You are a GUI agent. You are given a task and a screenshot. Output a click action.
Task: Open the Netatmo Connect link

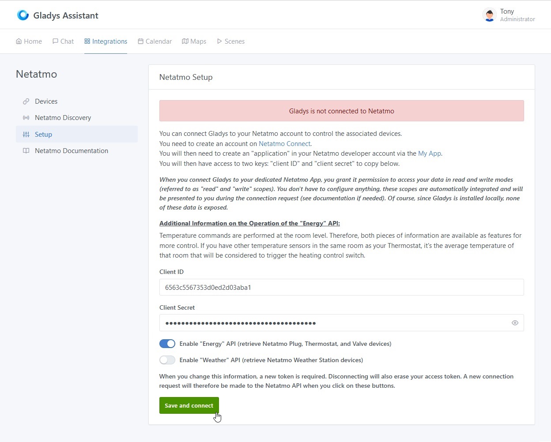tap(284, 144)
